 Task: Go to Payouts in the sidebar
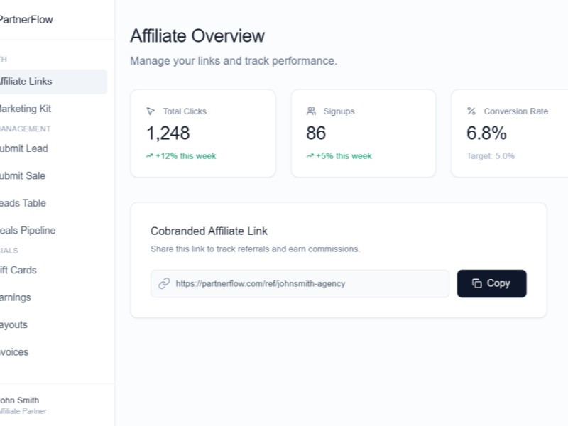tap(16, 324)
